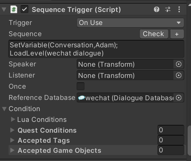The height and width of the screenshot is (161, 191).
Task: Open the script component help icon
Action: click(157, 9)
